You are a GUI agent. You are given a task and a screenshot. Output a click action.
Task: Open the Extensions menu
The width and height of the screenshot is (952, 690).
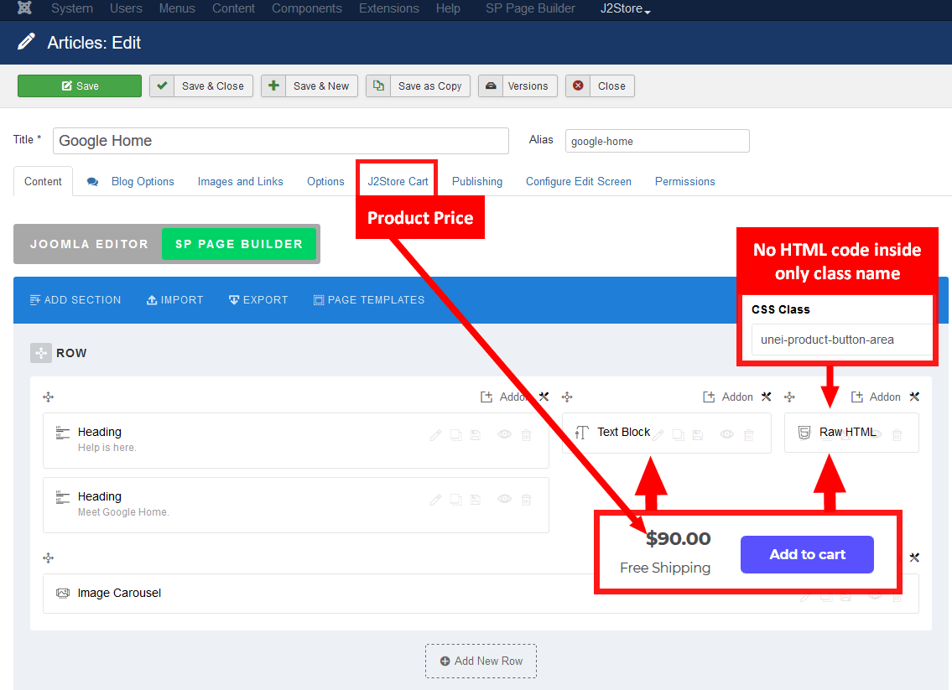click(x=388, y=8)
